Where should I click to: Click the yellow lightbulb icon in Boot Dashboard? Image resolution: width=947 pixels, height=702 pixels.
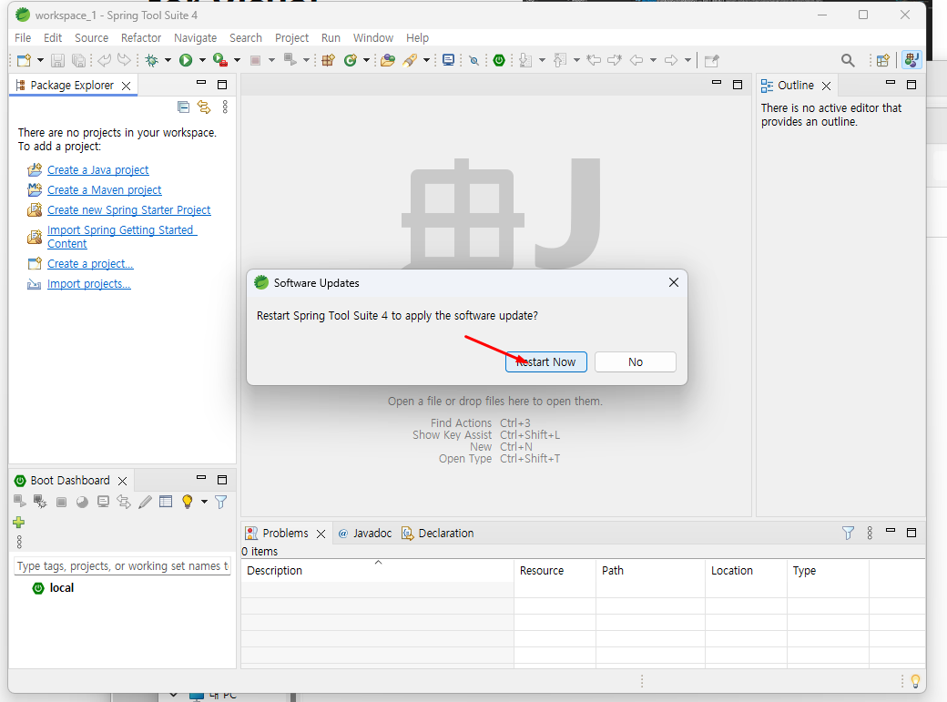coord(188,502)
